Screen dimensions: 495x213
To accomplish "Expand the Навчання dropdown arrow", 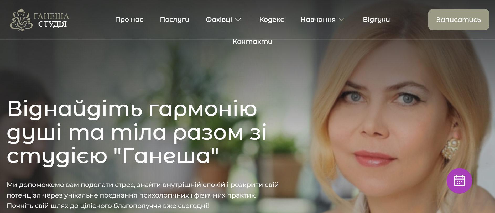I will 342,20.
